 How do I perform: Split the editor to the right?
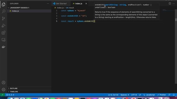click(x=170, y=4)
